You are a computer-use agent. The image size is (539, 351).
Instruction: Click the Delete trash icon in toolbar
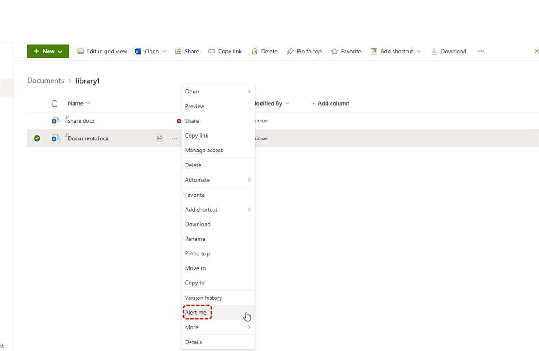click(x=255, y=51)
